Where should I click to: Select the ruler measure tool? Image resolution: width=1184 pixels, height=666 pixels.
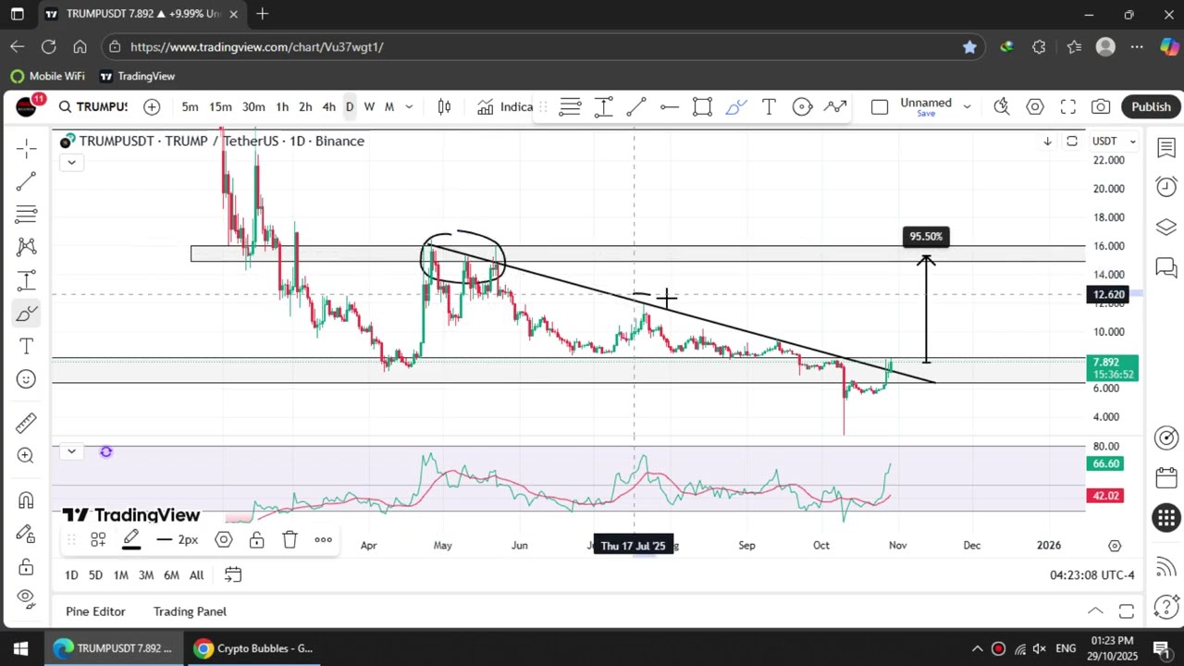pyautogui.click(x=26, y=423)
